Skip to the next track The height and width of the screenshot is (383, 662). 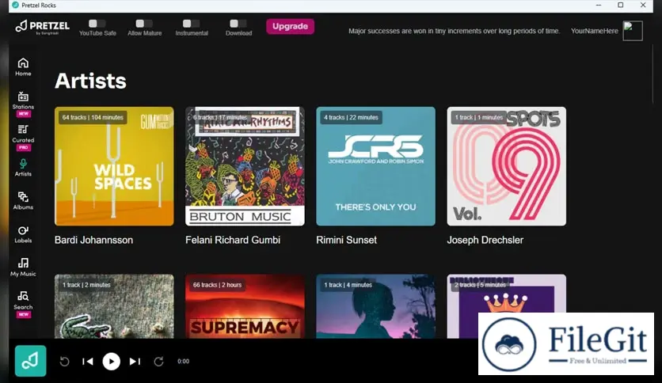(135, 362)
